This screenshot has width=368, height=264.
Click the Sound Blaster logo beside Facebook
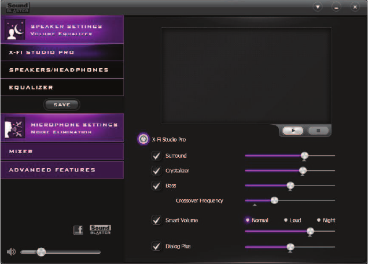(x=101, y=229)
